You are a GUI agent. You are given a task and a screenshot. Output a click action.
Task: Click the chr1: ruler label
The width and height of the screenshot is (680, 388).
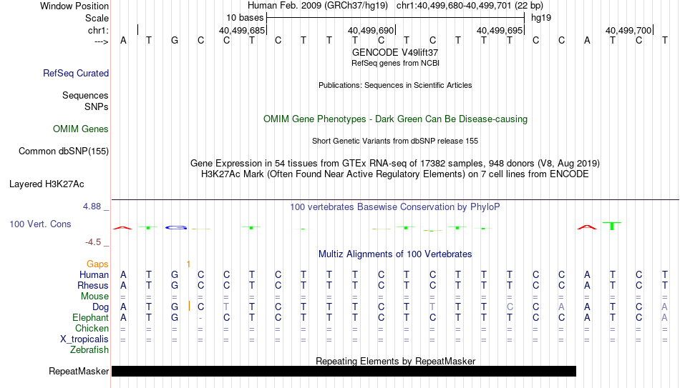[x=98, y=30]
